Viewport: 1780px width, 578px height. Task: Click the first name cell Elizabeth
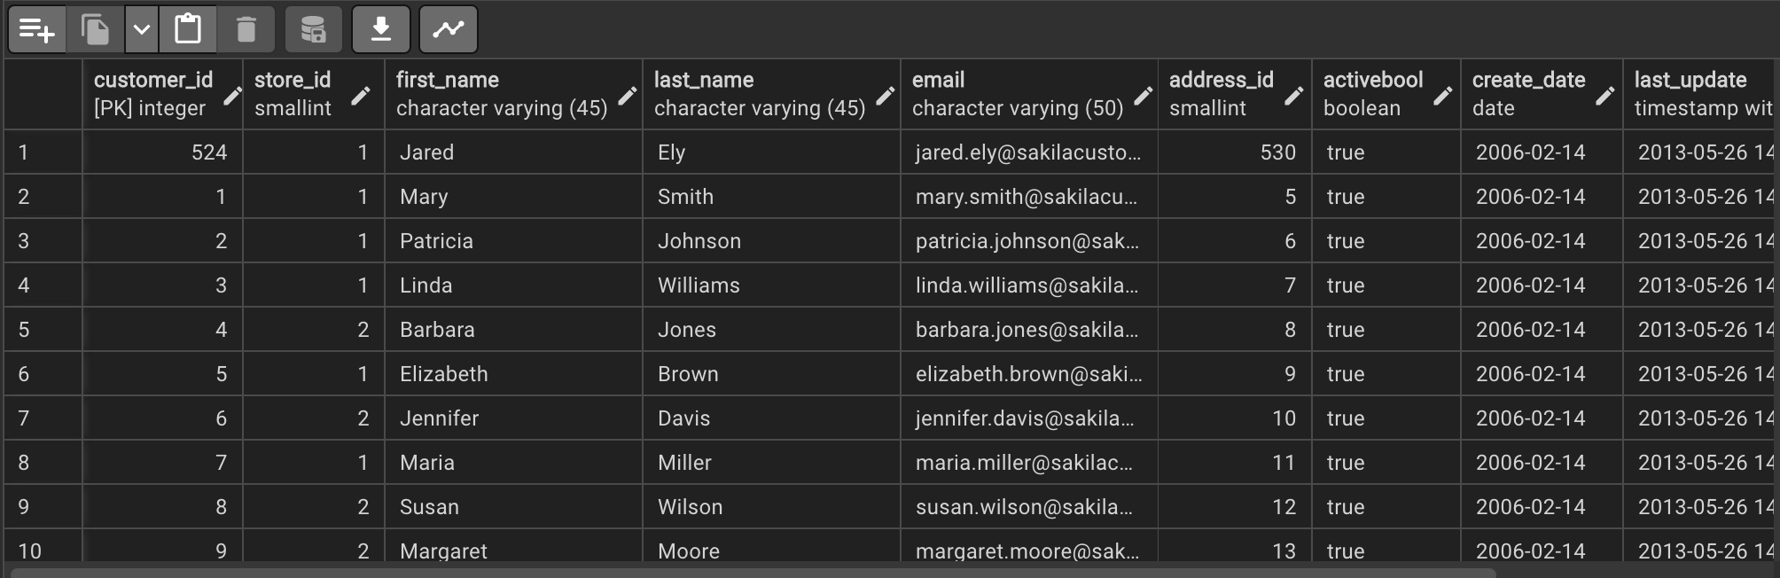(514, 374)
